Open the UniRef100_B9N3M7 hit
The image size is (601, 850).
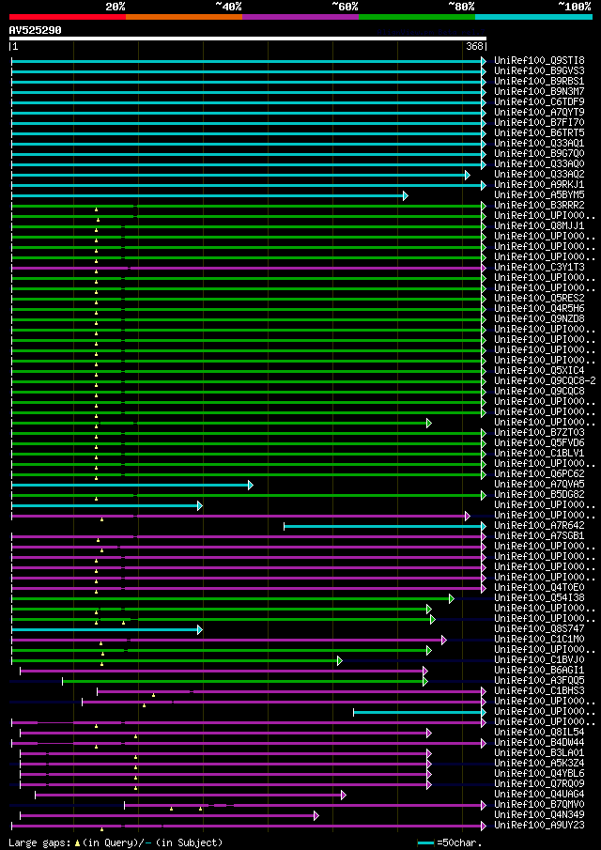pyautogui.click(x=539, y=91)
